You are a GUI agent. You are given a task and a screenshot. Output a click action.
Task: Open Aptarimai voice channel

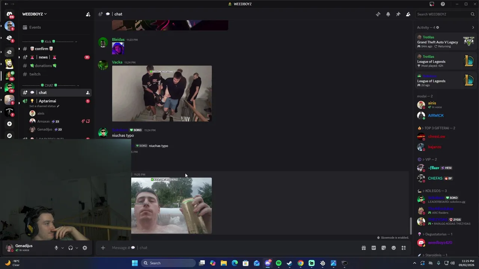[x=56, y=101]
